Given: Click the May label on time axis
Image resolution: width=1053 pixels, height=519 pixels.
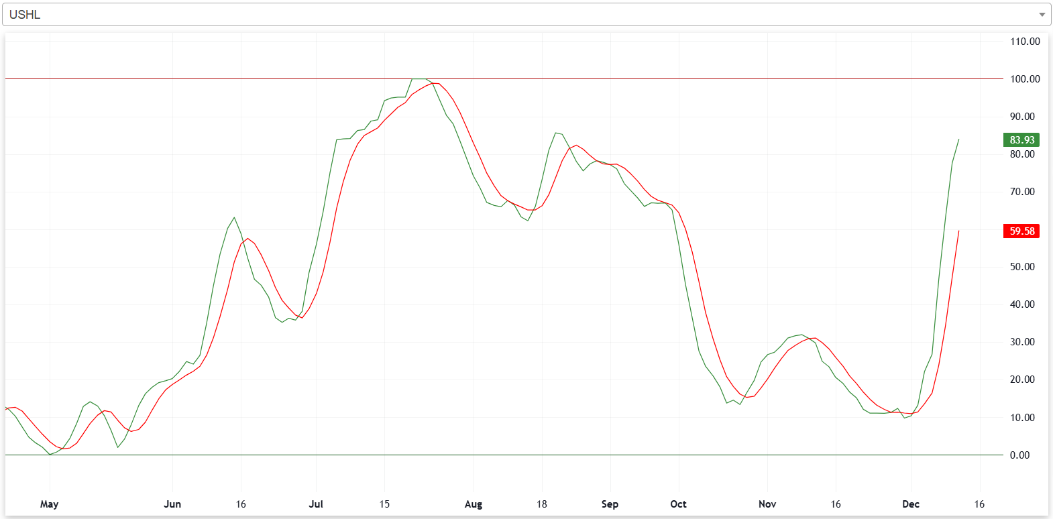Looking at the screenshot, I should coord(49,504).
